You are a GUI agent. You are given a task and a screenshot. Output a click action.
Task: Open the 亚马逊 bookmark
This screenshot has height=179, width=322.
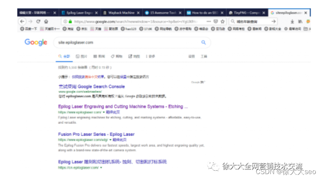pyautogui.click(x=218, y=29)
